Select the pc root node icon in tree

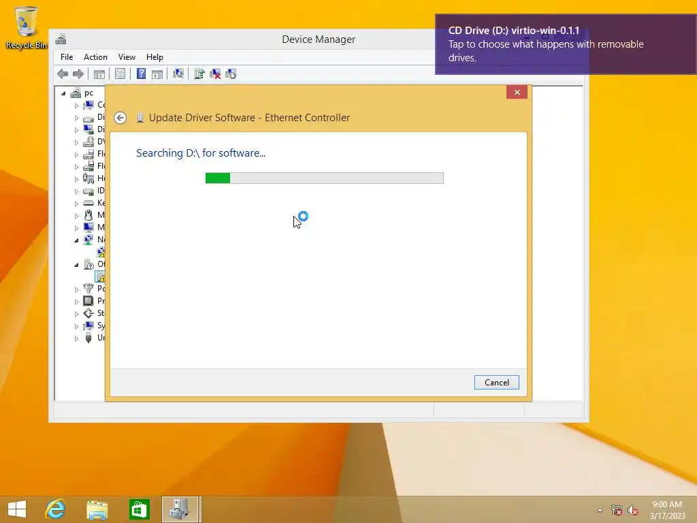tap(76, 93)
